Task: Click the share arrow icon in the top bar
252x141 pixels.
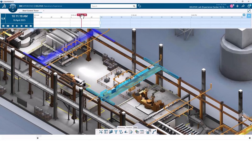Action: (243, 6)
